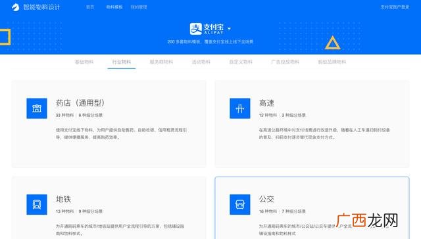Viewport: 421px width, 239px height.
Task: Open the 公交 bus card icon
Action: tap(239, 204)
